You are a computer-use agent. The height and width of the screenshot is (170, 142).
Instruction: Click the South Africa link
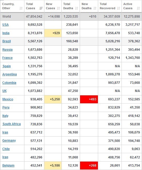12,124
